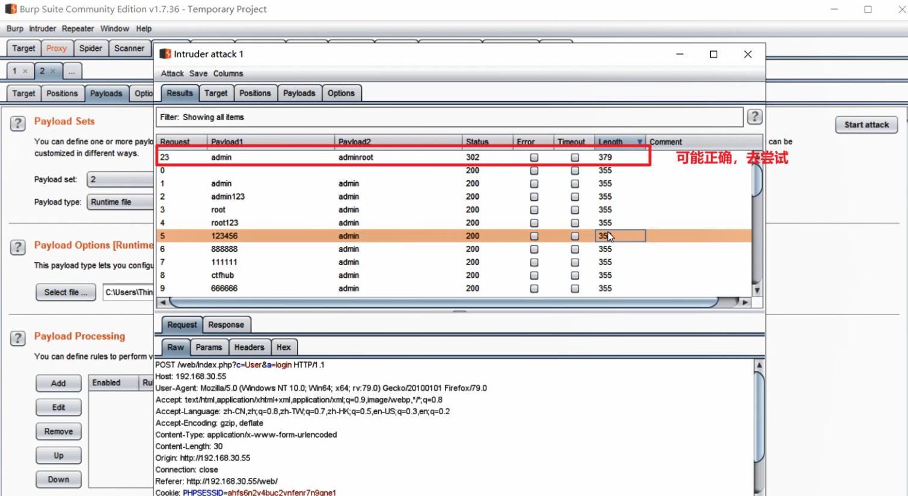The height and width of the screenshot is (496, 908).
Task: Switch to attack window Options tab
Action: coord(341,93)
